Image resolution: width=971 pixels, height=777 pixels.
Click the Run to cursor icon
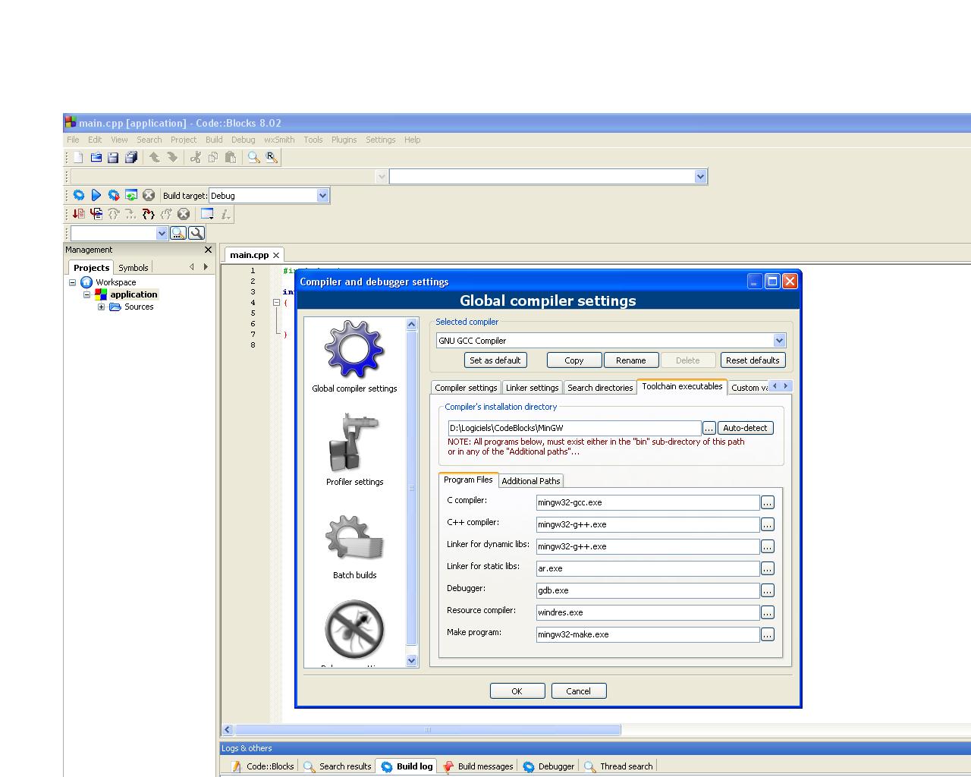[x=96, y=214]
